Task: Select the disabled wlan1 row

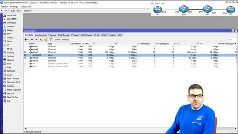Action: [131, 64]
